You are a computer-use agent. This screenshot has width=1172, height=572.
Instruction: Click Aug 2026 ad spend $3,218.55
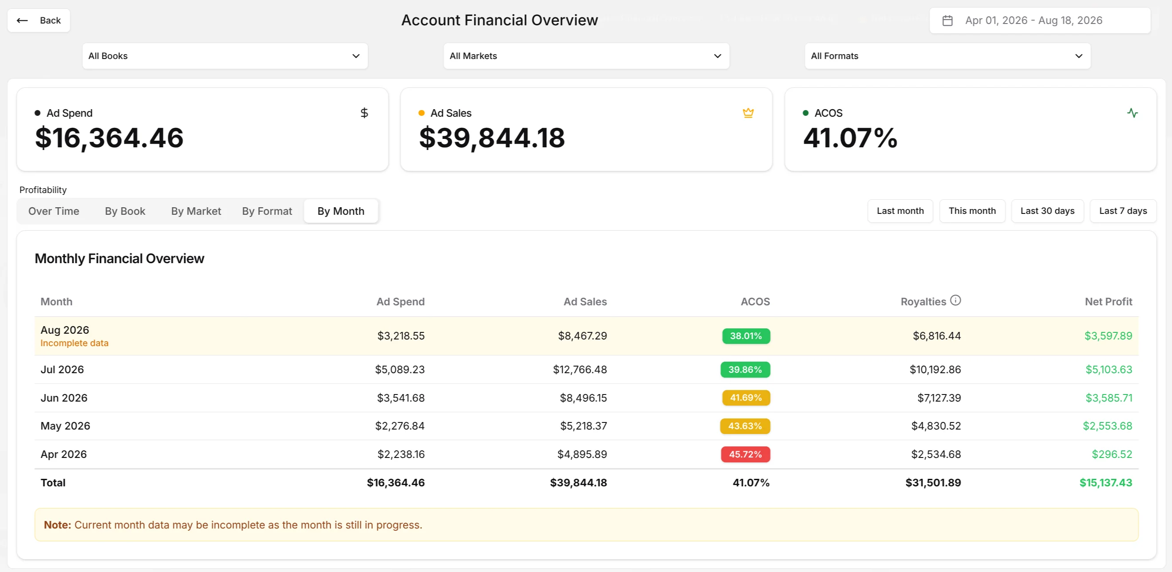pos(401,336)
